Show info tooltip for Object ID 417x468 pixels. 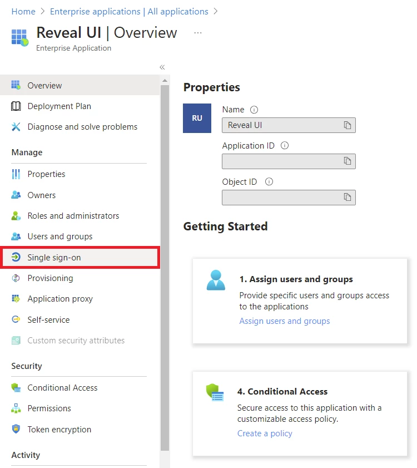269,181
